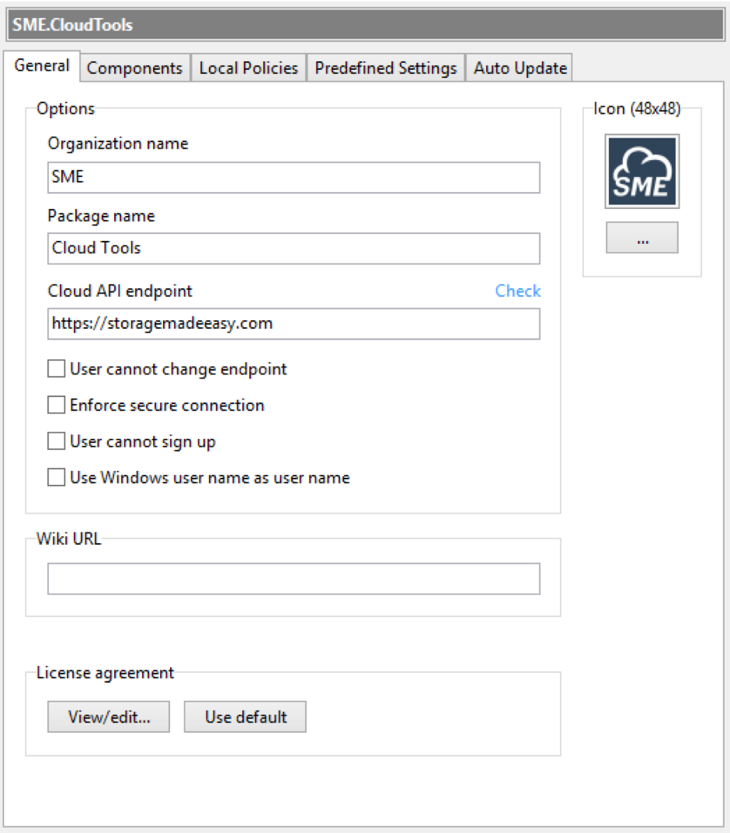Open the icon browse button with ellipsis

[641, 238]
